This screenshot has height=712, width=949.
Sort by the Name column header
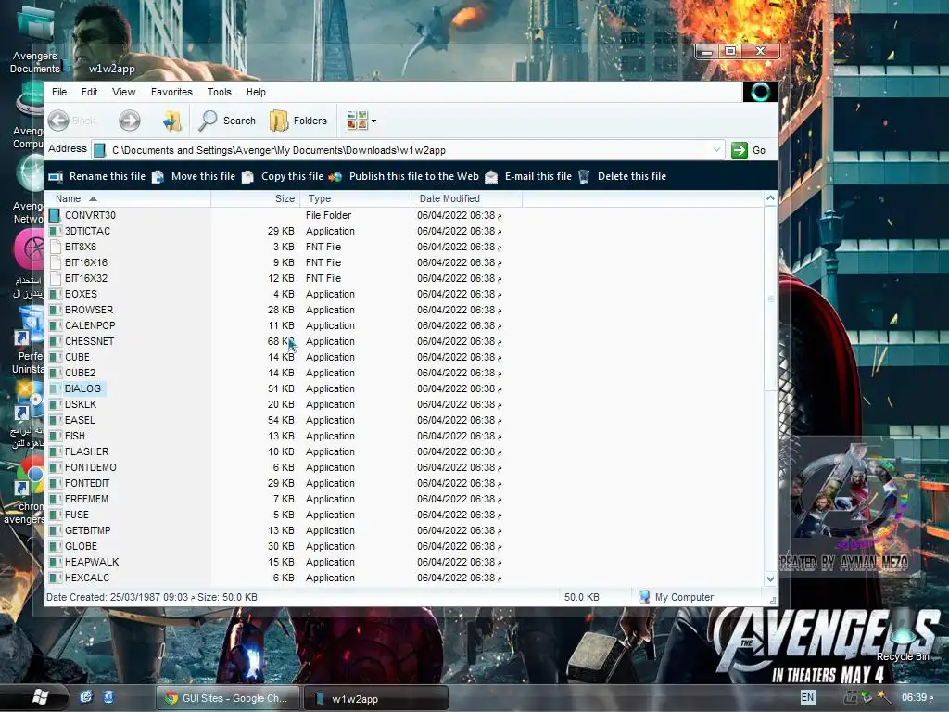(x=128, y=198)
